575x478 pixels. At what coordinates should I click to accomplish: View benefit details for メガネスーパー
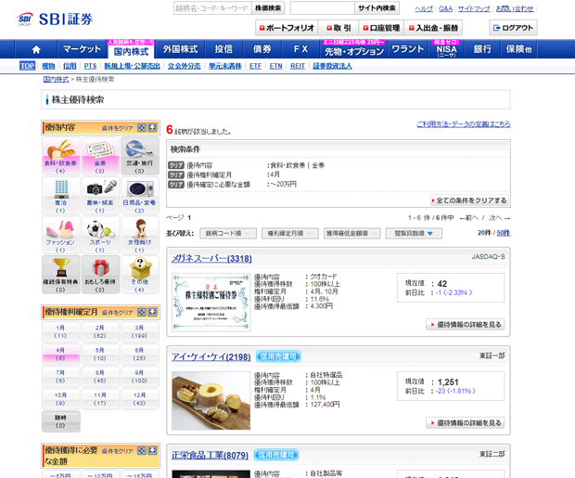466,325
